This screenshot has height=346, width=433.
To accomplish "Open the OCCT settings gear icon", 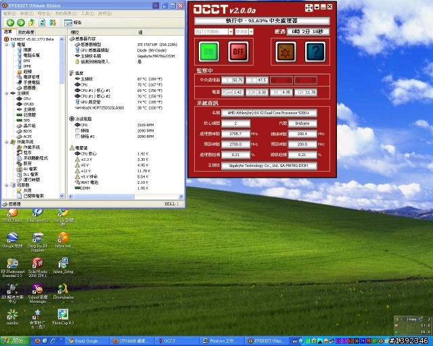I will [286, 51].
